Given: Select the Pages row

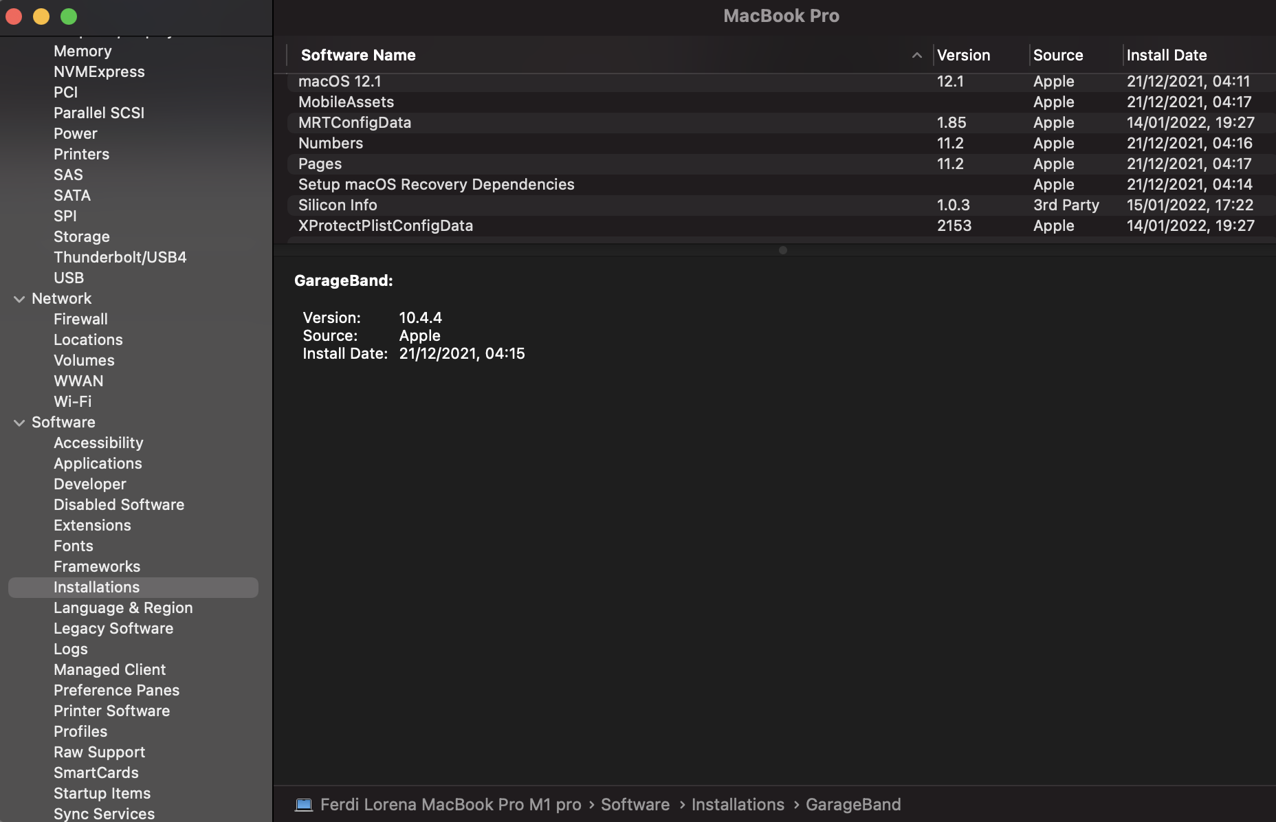Looking at the screenshot, I should (782, 164).
